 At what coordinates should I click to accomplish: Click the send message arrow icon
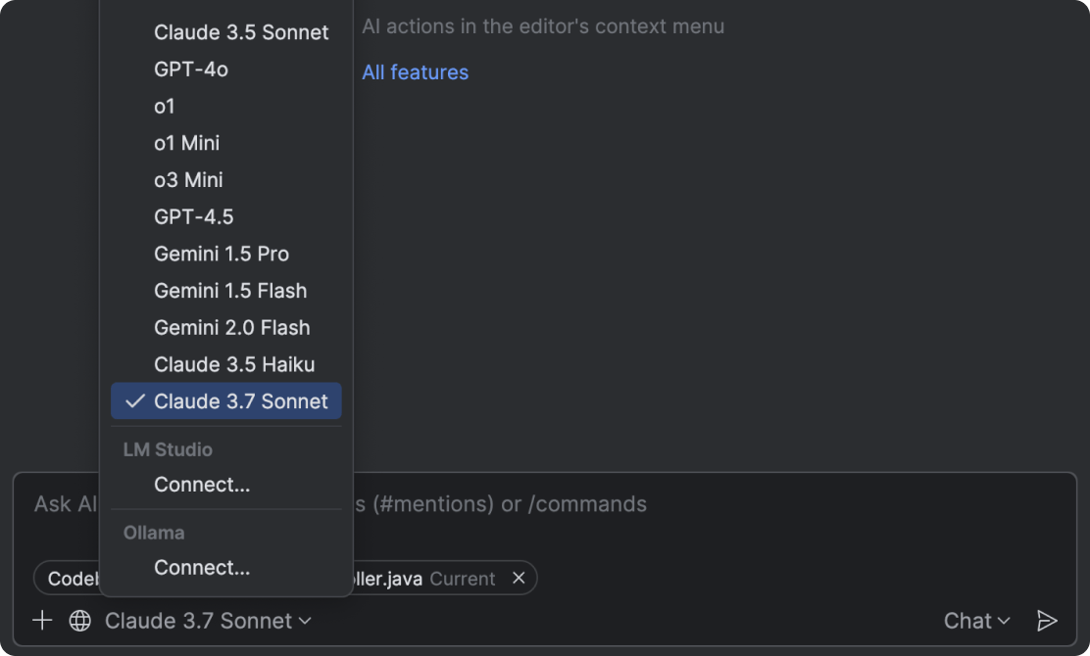point(1047,621)
